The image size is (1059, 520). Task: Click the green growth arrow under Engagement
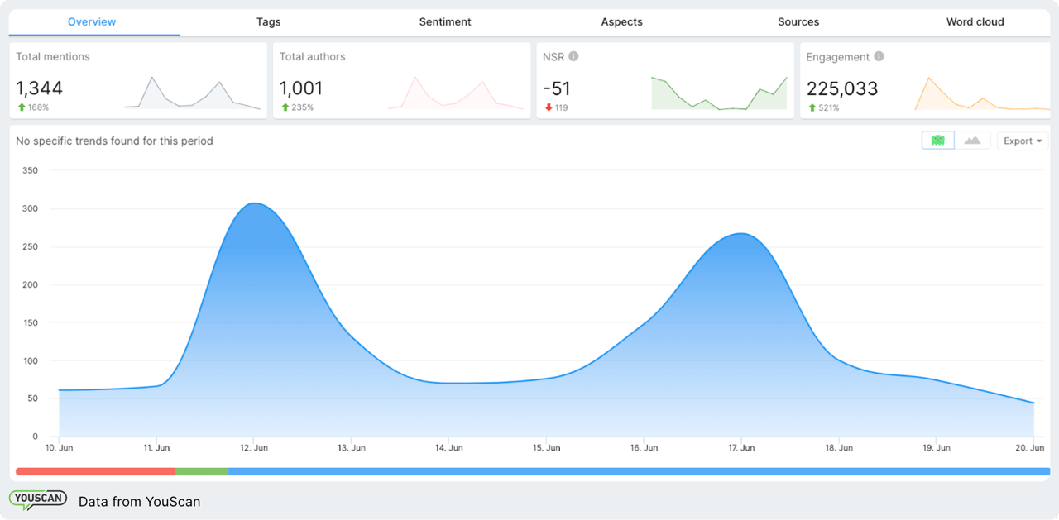811,106
